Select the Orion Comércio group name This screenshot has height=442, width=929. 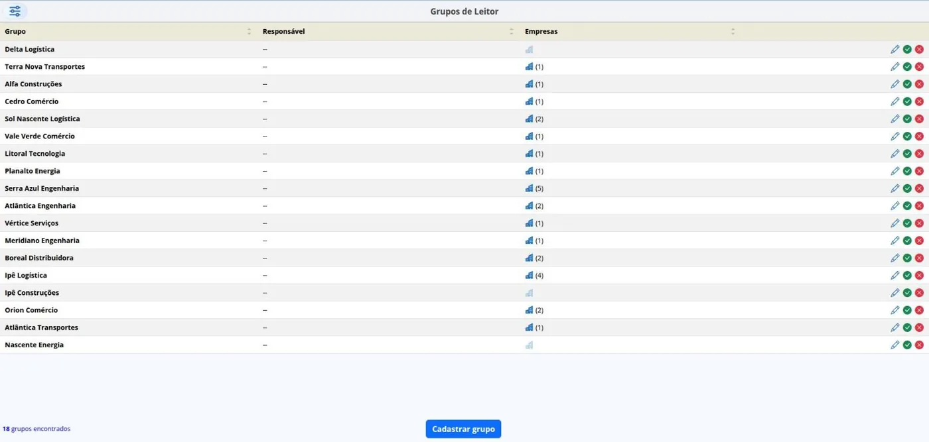(x=31, y=310)
